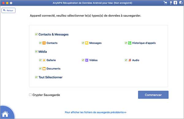Click the purple Vidéos play icon
The height and width of the screenshot is (119, 184).
point(87,60)
